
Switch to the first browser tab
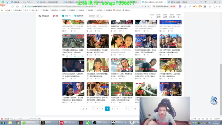tap(22, 2)
